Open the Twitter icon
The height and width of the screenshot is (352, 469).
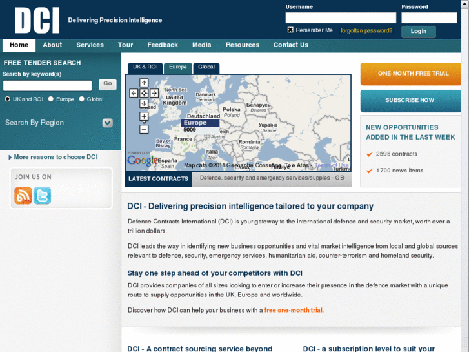(x=42, y=196)
